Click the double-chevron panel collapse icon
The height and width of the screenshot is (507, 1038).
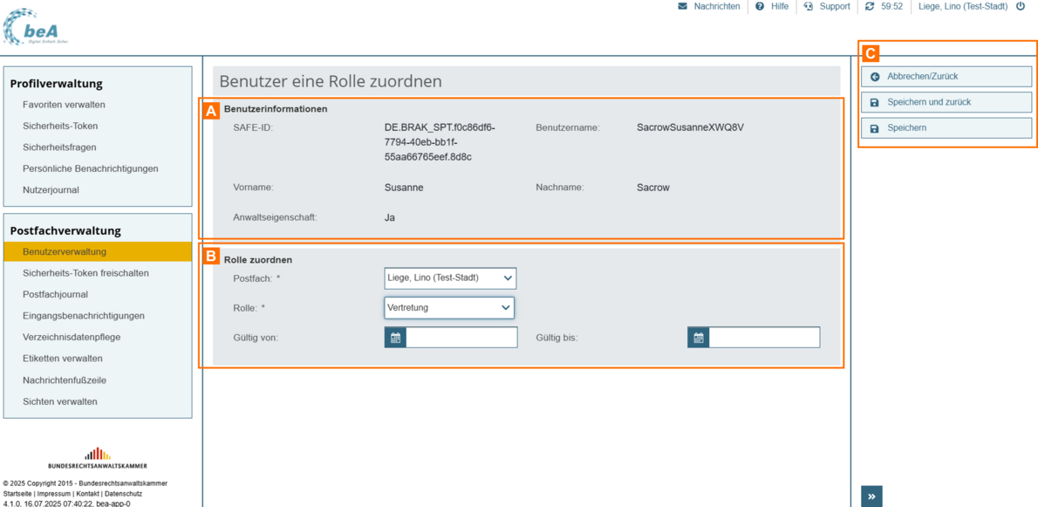tap(871, 497)
